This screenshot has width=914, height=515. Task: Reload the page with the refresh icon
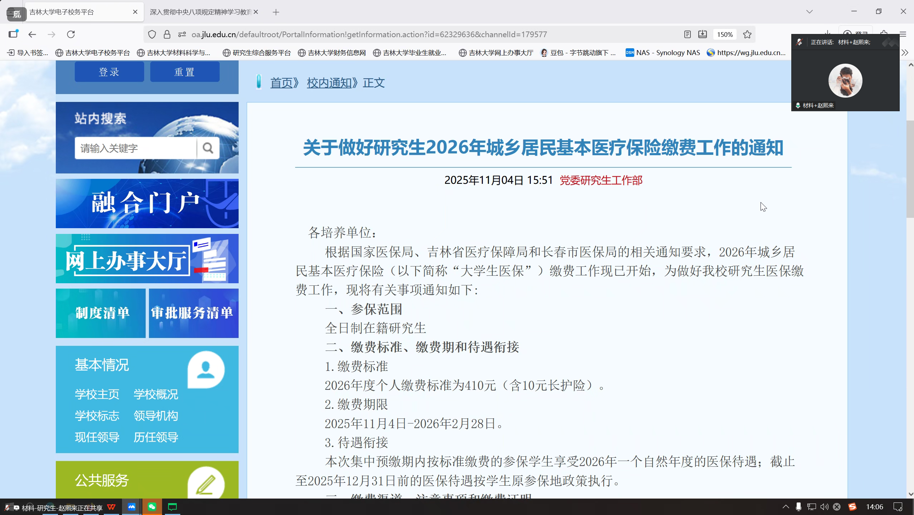tap(71, 34)
